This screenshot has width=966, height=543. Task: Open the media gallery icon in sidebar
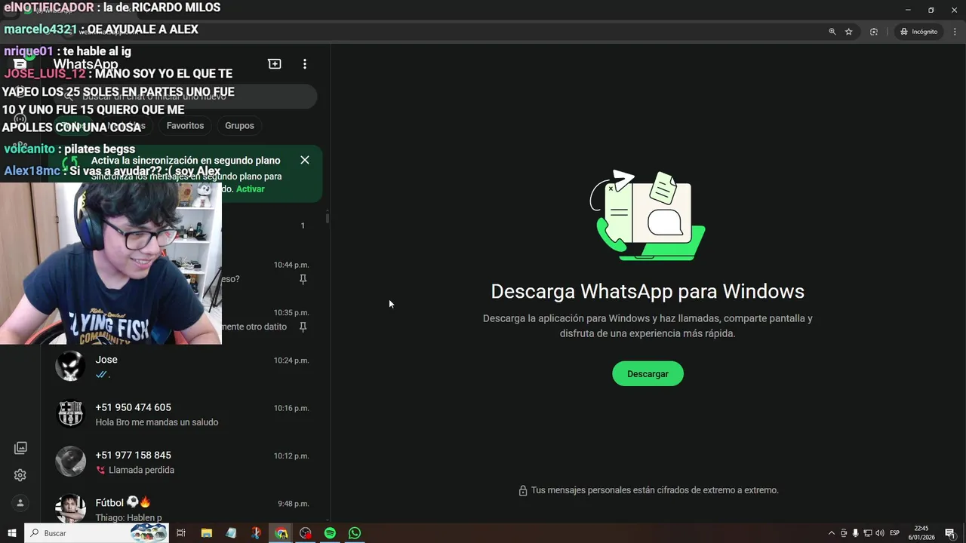pyautogui.click(x=20, y=448)
